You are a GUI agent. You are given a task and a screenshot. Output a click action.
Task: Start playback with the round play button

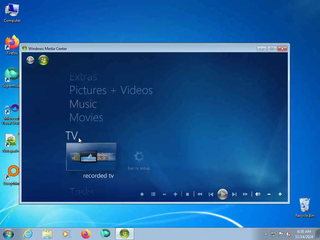coord(222,194)
